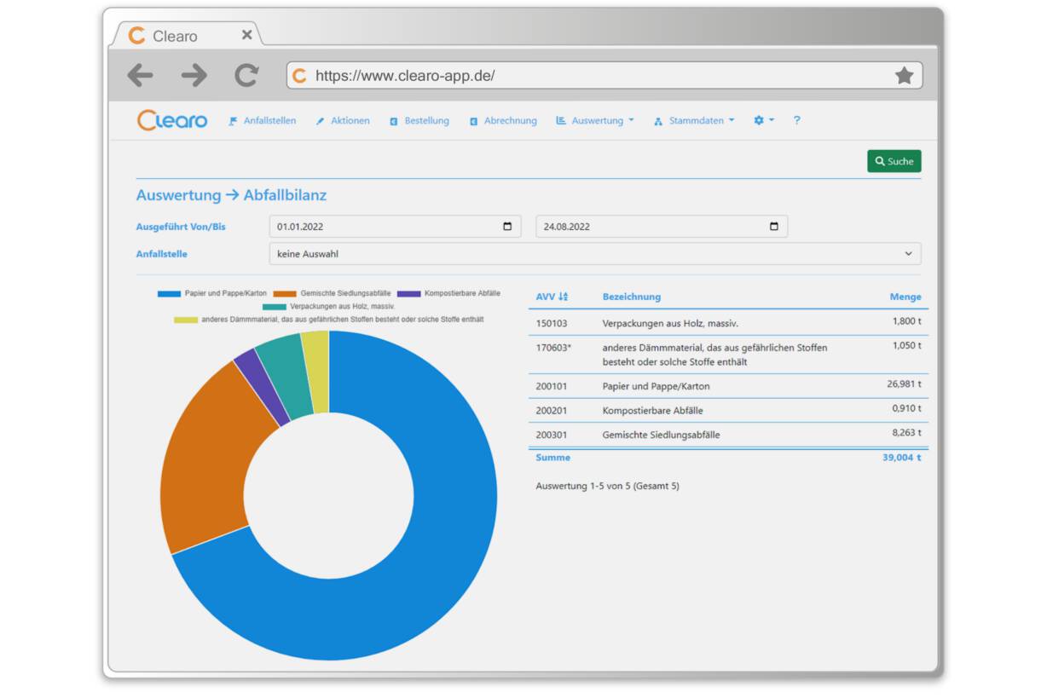The image size is (1047, 698).
Task: Open the Bestellung menu item
Action: [x=419, y=121]
